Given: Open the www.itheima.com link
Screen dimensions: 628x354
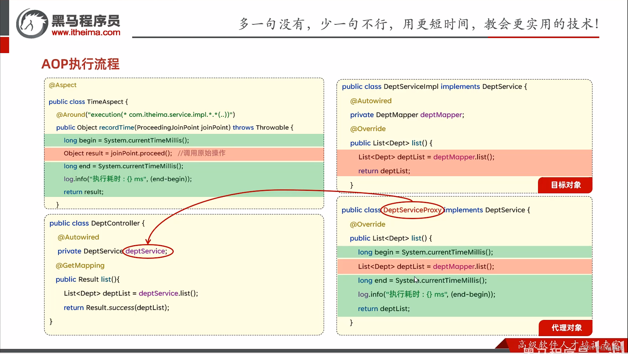Looking at the screenshot, I should click(86, 32).
